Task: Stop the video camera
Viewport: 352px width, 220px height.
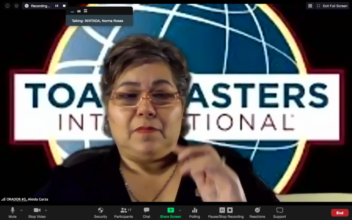Action: (37, 213)
